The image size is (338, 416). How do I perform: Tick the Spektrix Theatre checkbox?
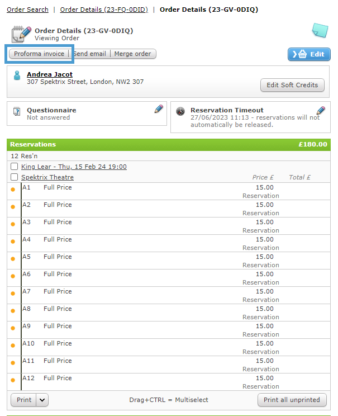point(15,177)
